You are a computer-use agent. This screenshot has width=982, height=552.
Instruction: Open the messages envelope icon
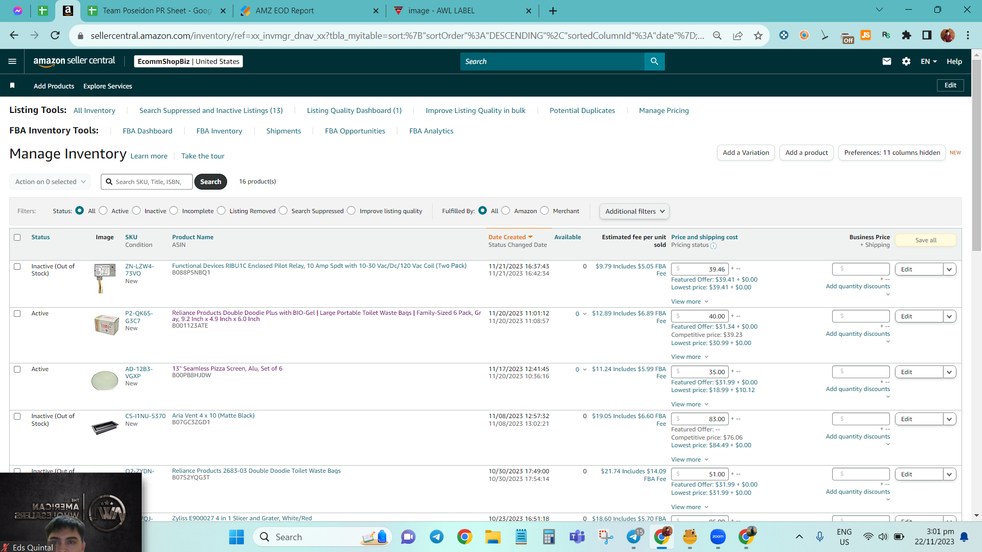coord(887,61)
